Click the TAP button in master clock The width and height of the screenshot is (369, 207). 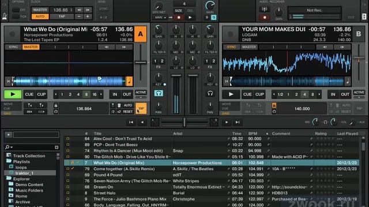[62, 17]
